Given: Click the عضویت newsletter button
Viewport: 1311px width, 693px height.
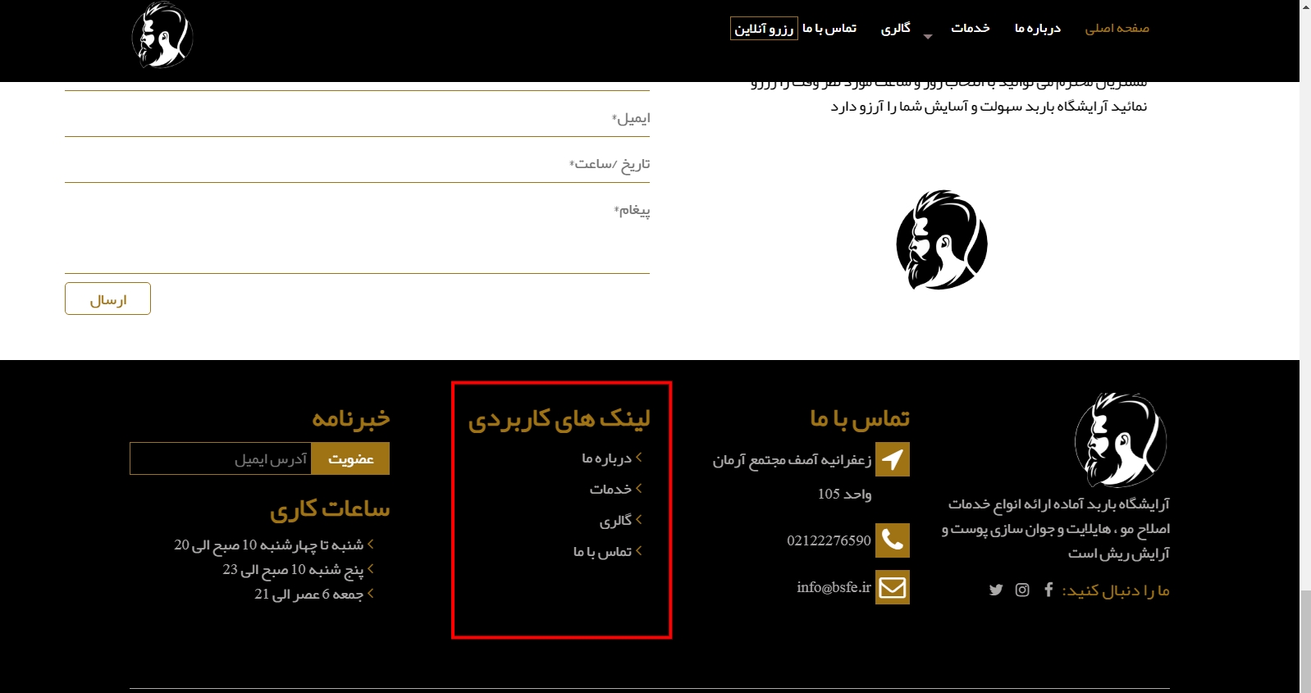Looking at the screenshot, I should pyautogui.click(x=350, y=458).
